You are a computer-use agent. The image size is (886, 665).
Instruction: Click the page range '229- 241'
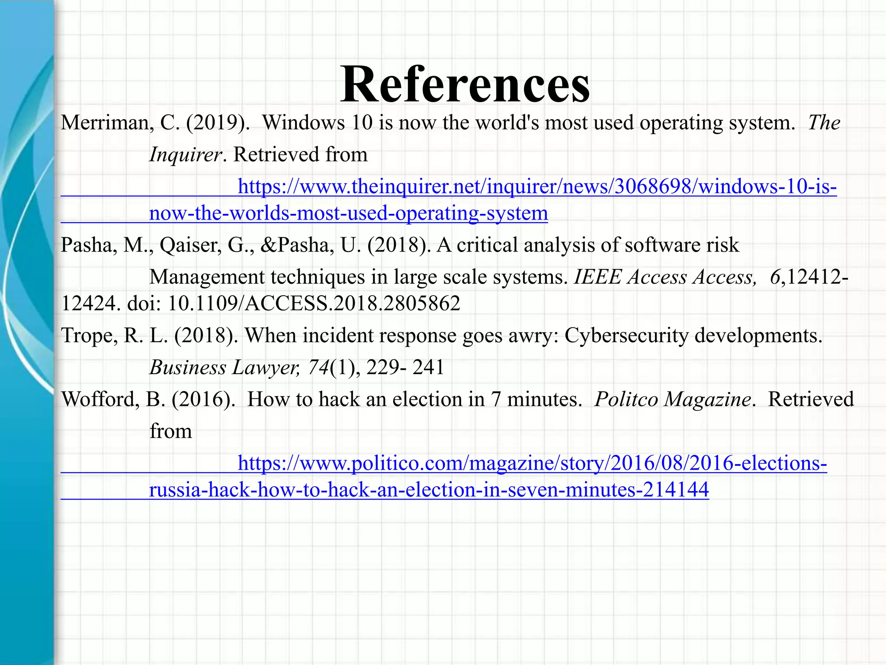click(405, 368)
